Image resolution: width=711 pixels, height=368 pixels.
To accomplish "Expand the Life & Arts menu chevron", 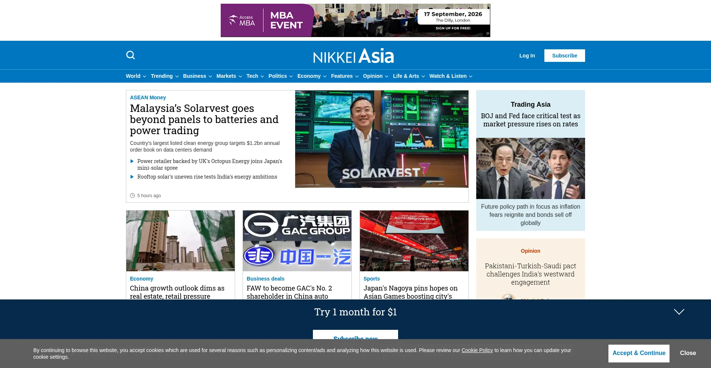I will pos(423,76).
